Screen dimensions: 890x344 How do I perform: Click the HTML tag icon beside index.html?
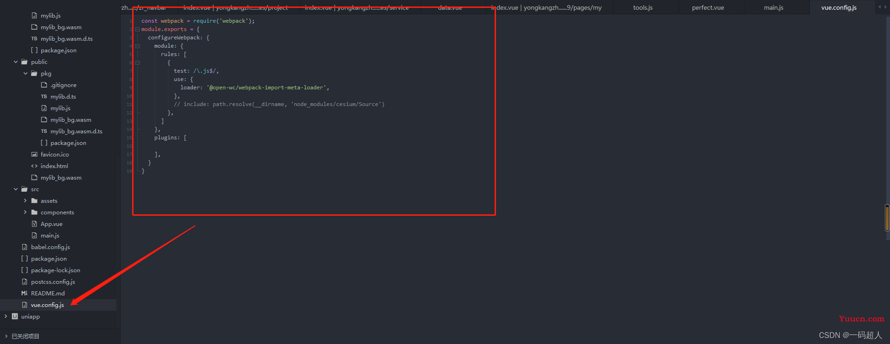tap(34, 166)
